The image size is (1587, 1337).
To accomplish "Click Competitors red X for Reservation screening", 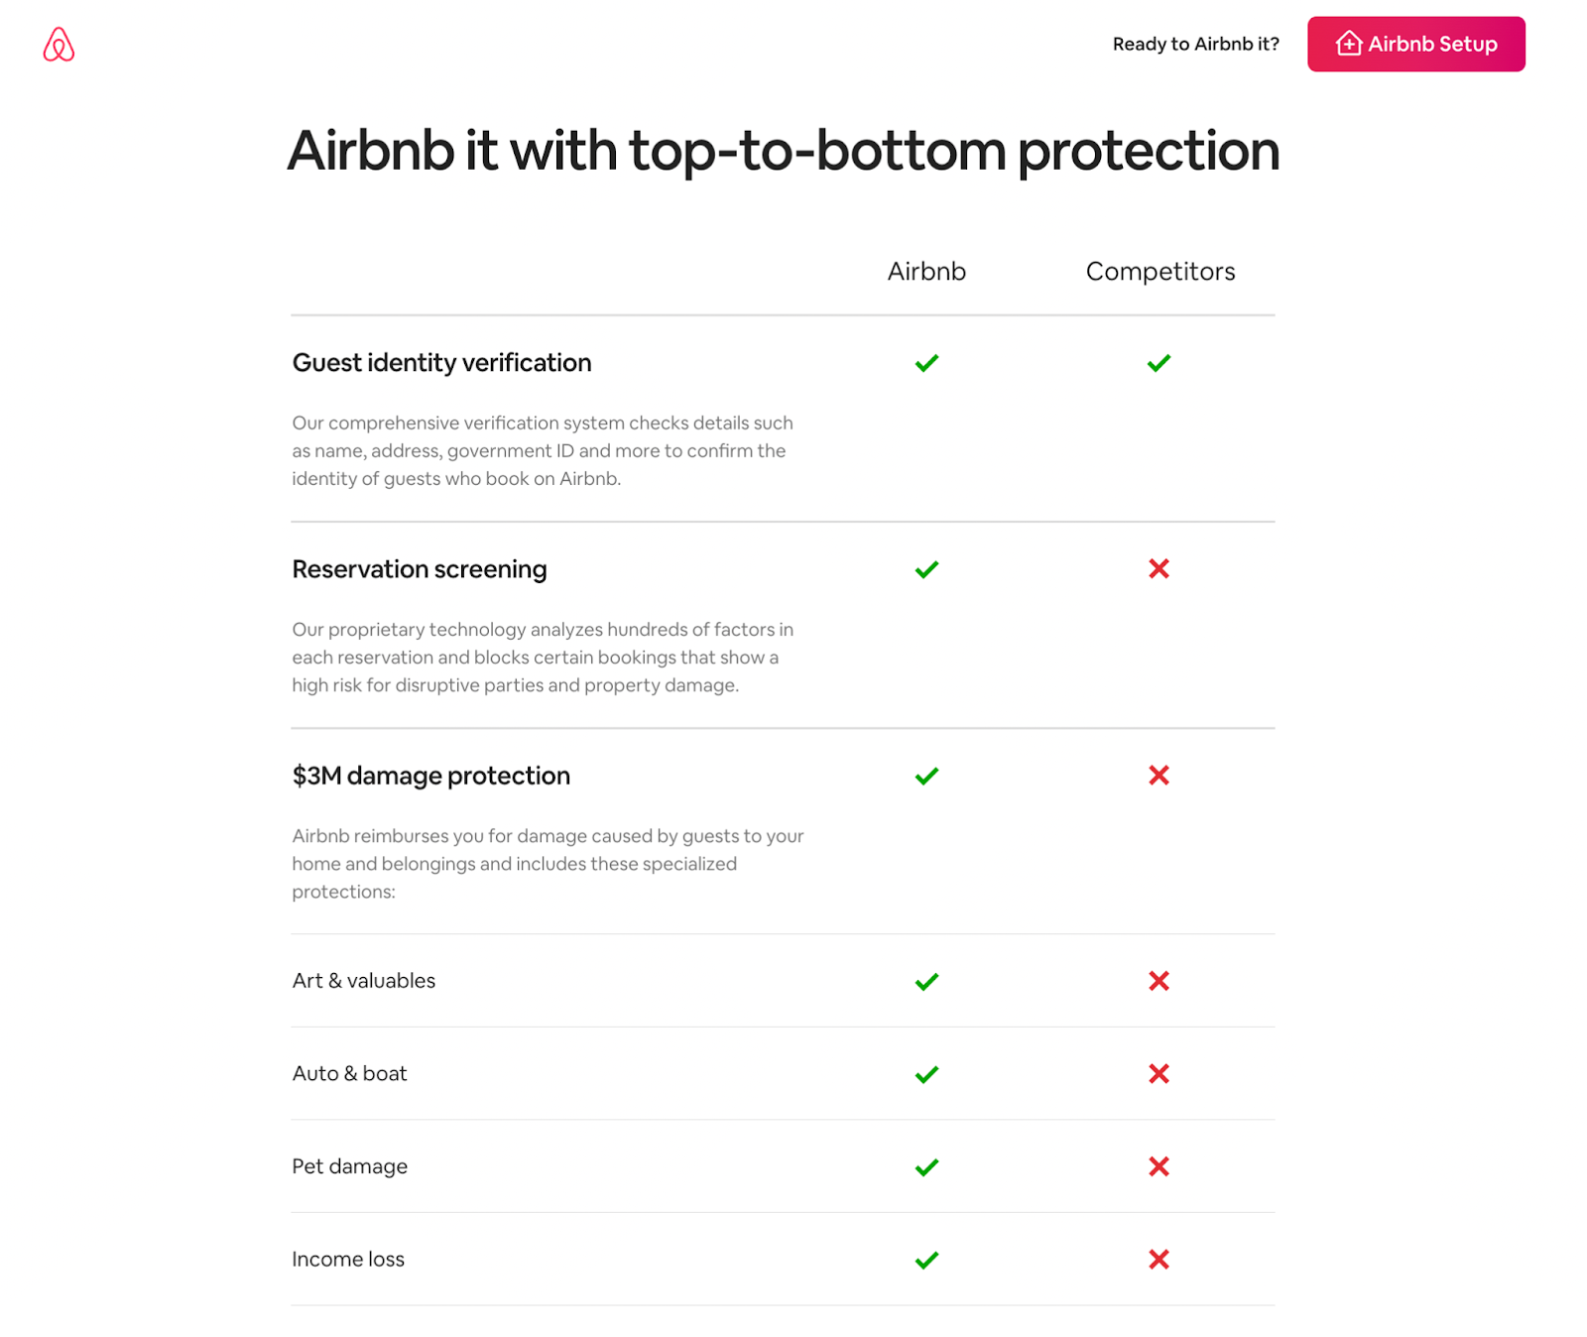I will 1159,568.
